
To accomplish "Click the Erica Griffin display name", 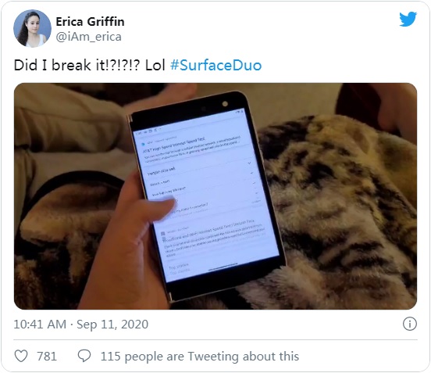I will (x=90, y=21).
